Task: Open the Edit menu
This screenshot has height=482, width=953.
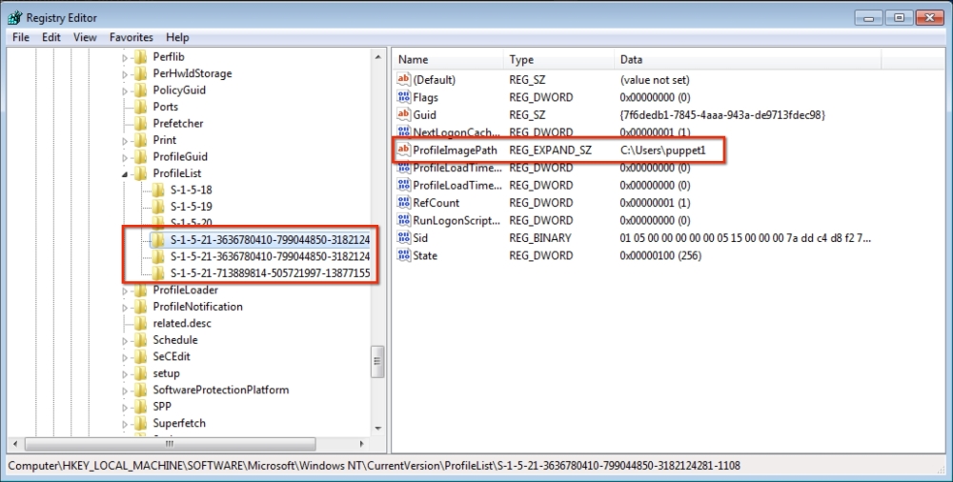Action: pyautogui.click(x=51, y=37)
